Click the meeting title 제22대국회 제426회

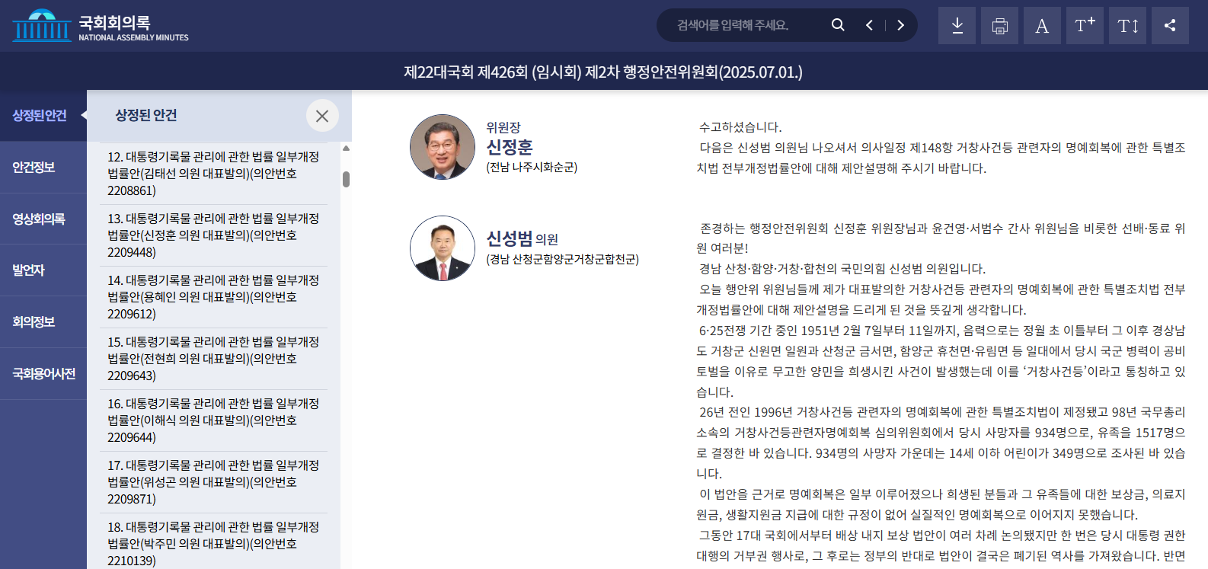click(603, 72)
